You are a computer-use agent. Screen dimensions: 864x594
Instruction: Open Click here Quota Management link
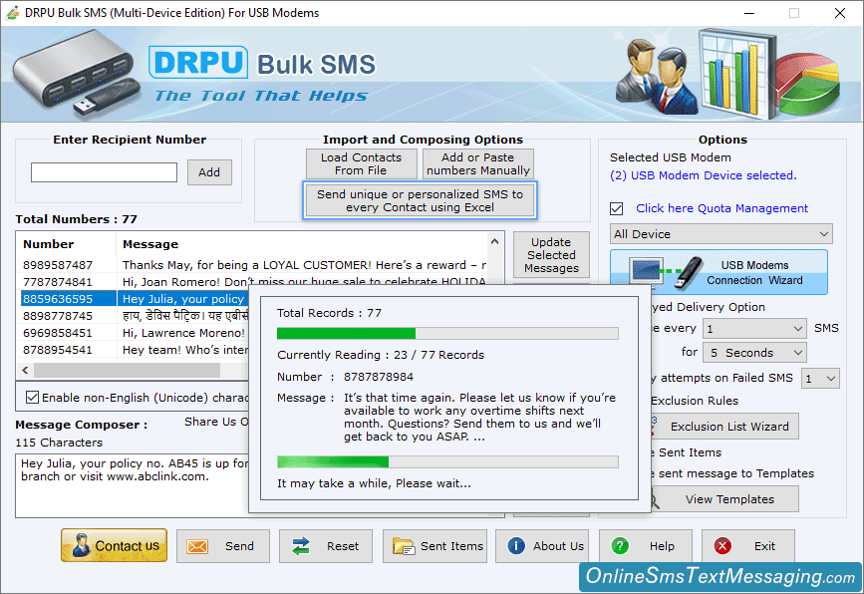(x=721, y=208)
